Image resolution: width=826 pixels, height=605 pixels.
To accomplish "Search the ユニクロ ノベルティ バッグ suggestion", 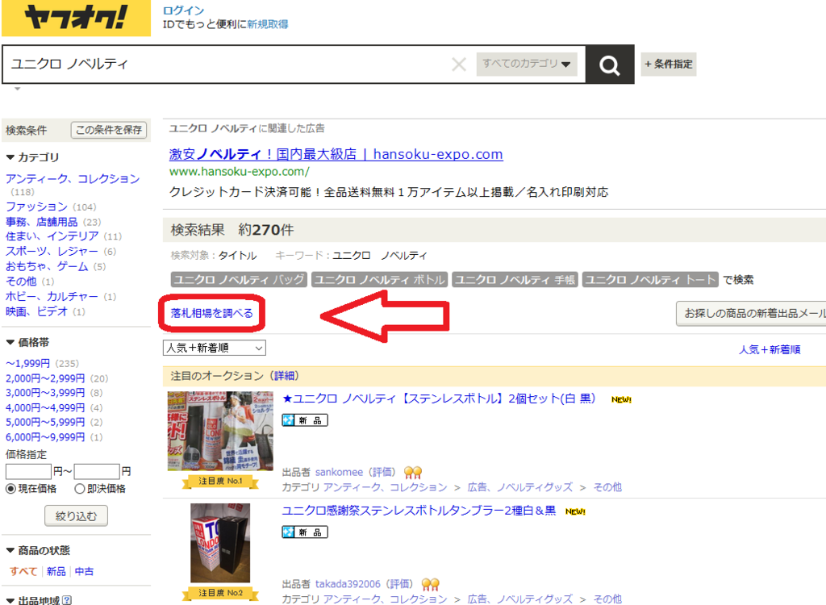I will [239, 279].
